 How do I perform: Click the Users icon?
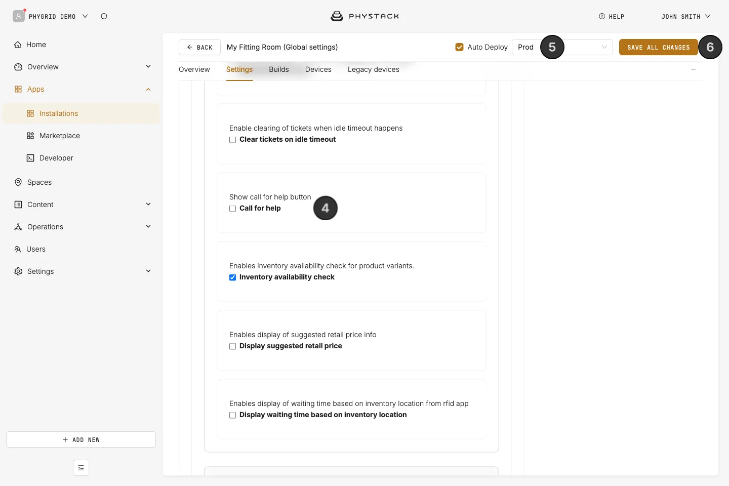18,249
